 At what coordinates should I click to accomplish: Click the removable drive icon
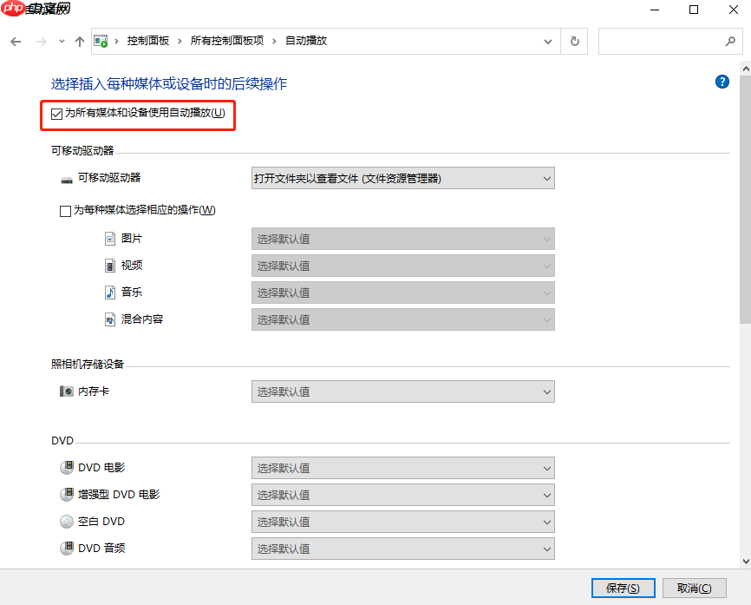[67, 178]
